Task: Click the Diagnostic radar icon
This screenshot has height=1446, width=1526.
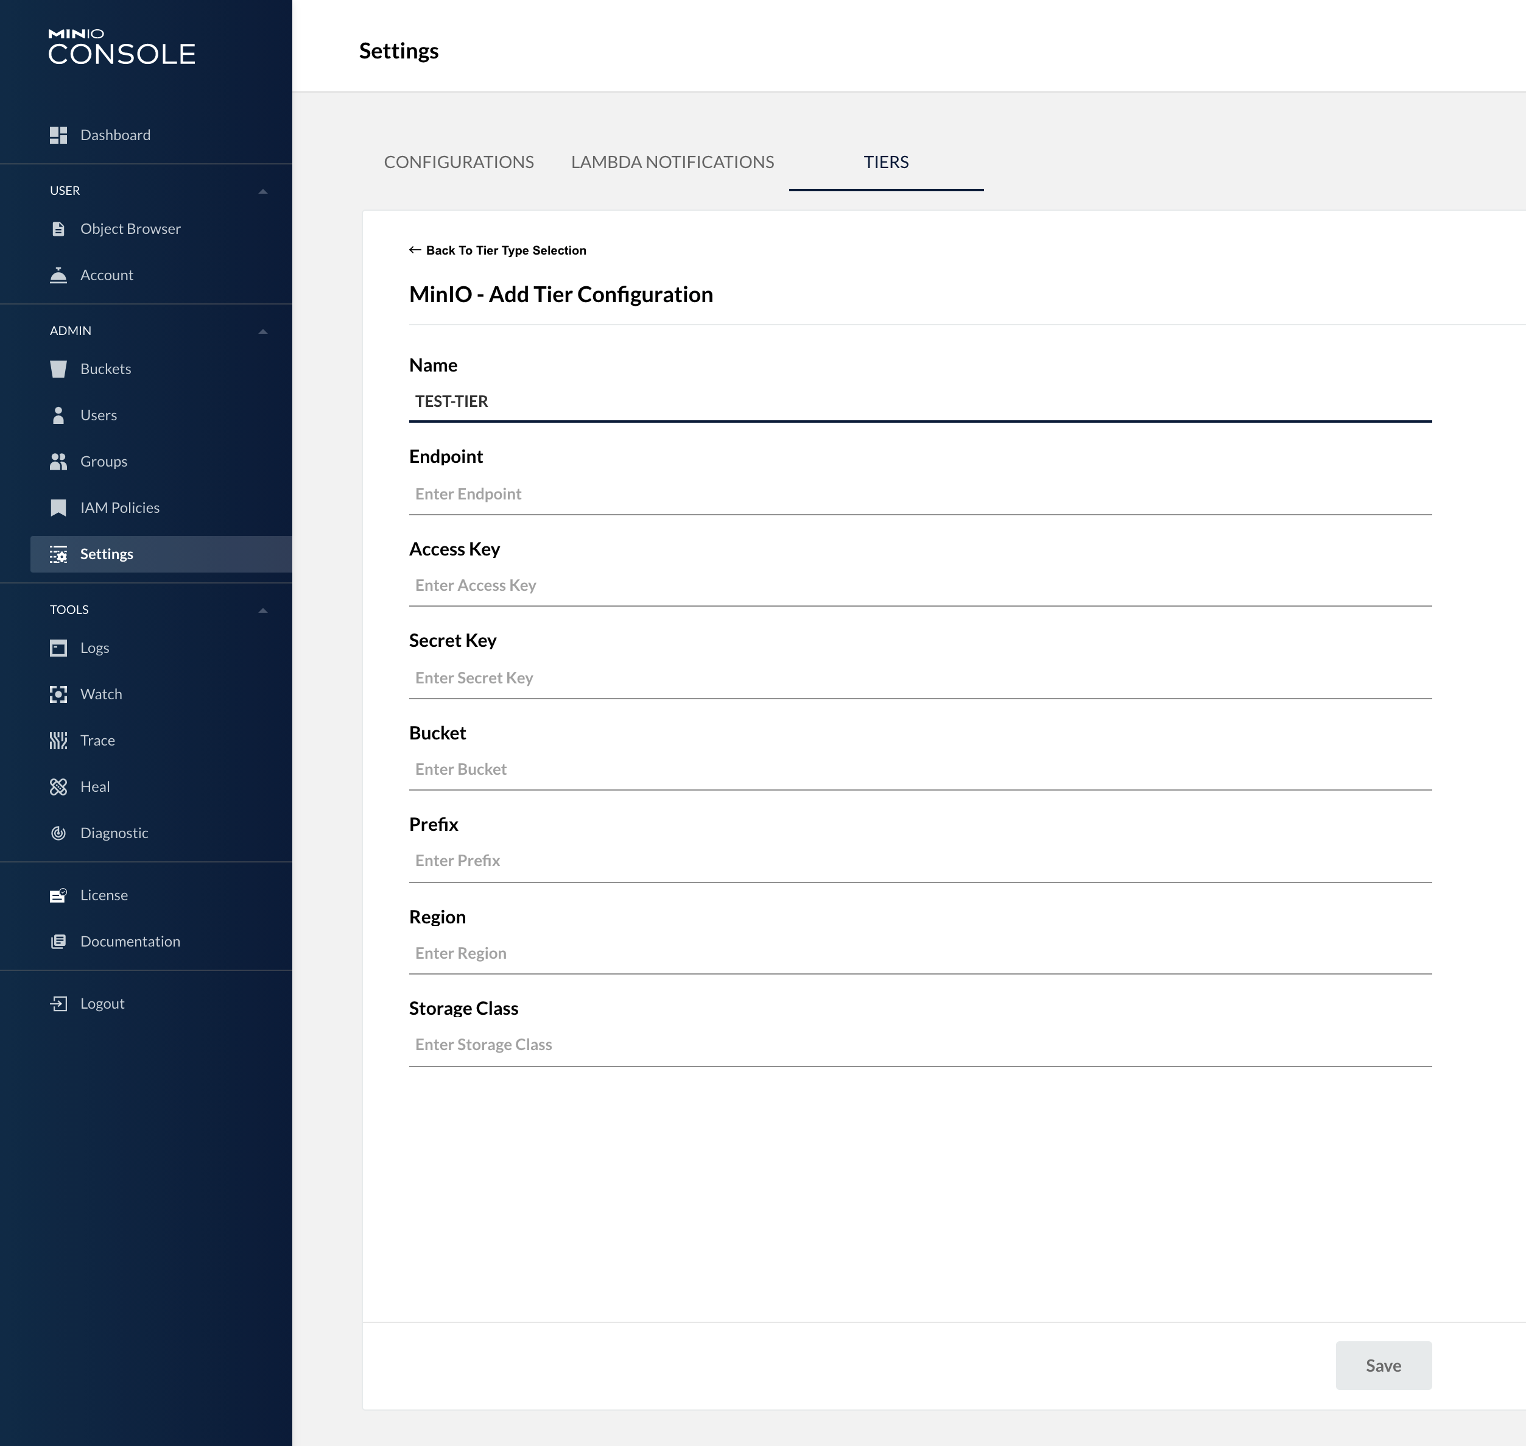Action: click(x=58, y=833)
